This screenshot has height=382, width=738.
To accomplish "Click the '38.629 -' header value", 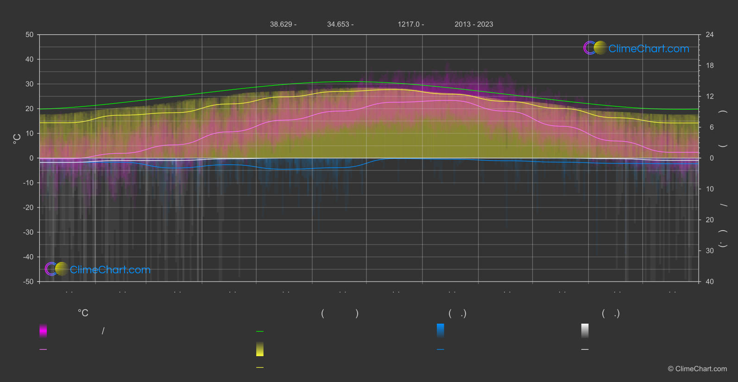I will click(x=283, y=24).
